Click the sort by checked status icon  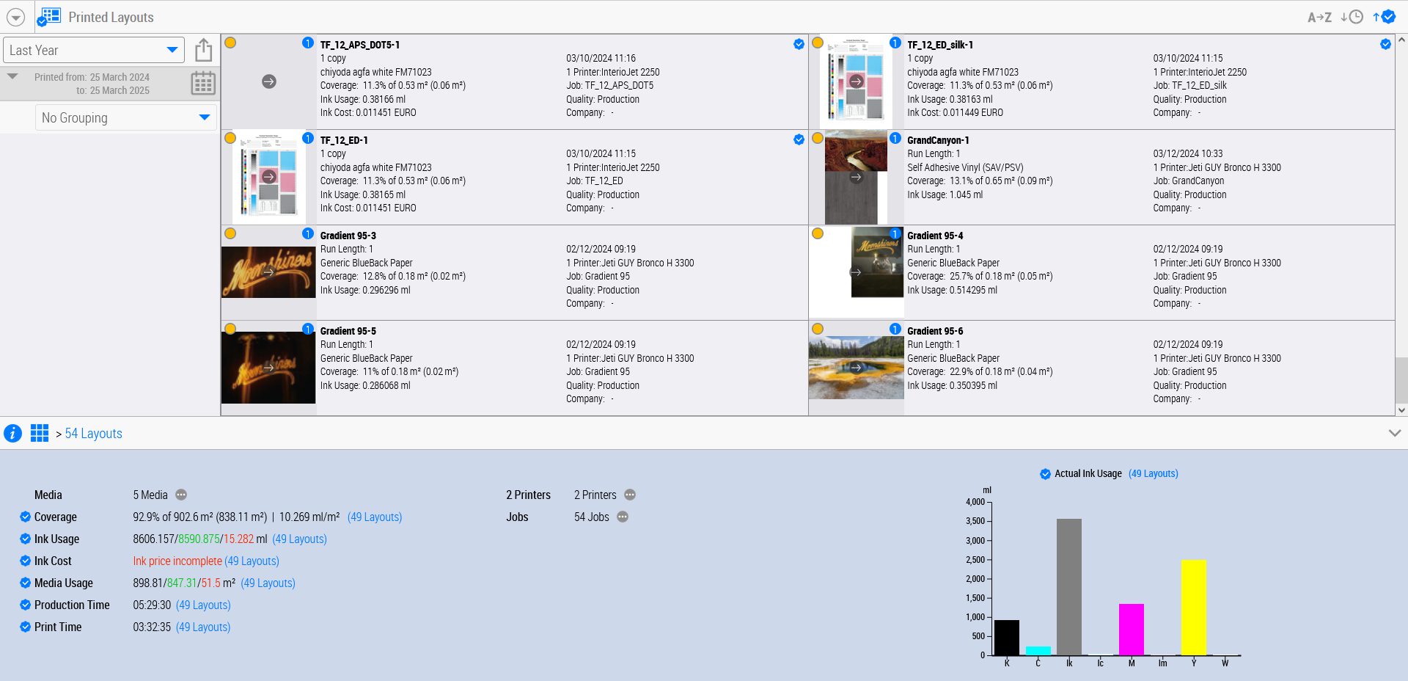click(x=1384, y=17)
